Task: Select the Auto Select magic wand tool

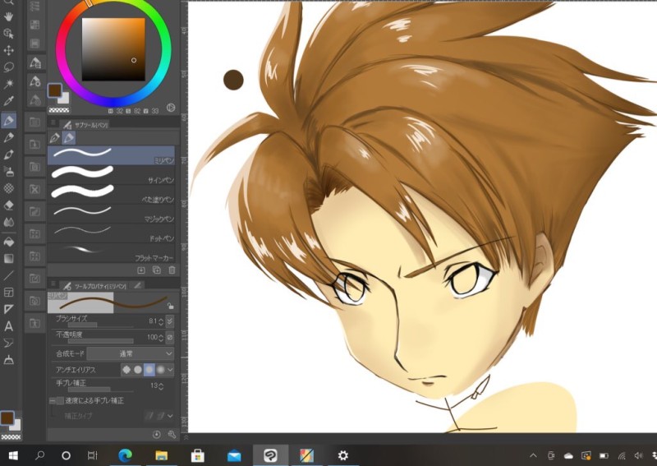Action: pos(8,84)
